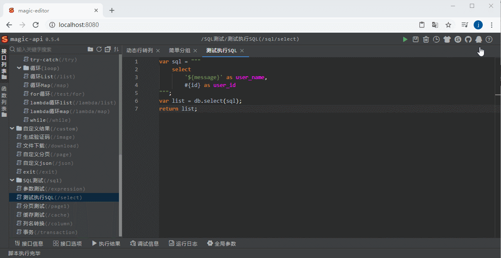The height and width of the screenshot is (258, 501).
Task: Collapse the SQL测试(/sql) folder
Action: (x=12, y=180)
